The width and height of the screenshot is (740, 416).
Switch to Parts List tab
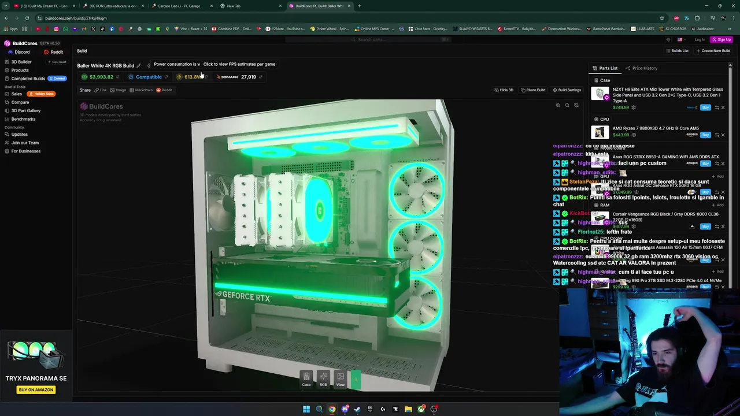(x=605, y=68)
